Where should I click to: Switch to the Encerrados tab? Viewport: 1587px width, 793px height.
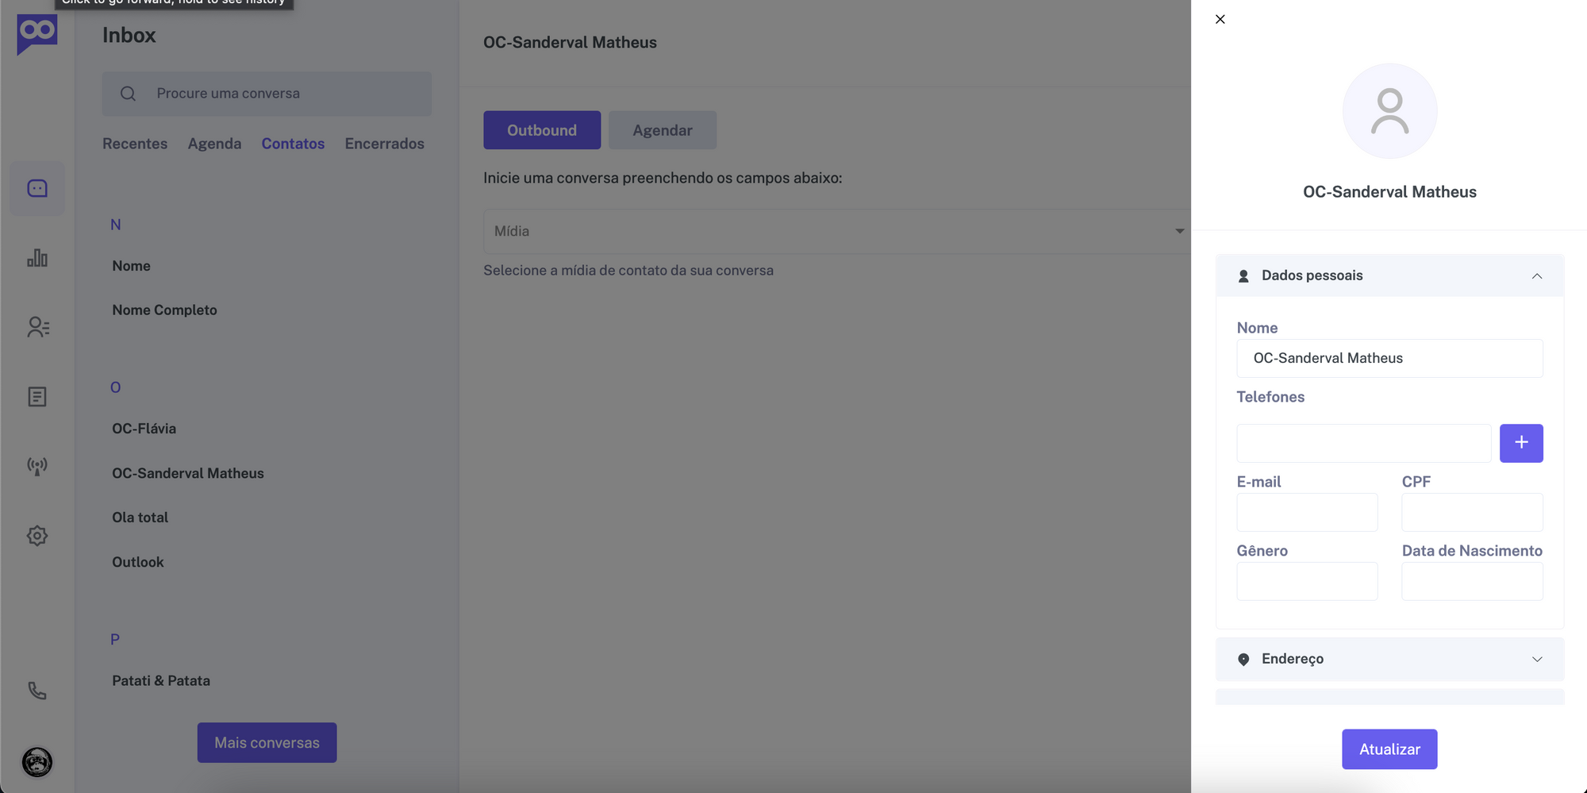(384, 144)
